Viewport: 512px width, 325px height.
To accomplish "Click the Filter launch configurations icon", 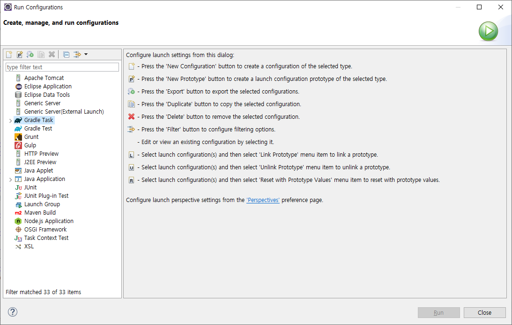I will (77, 54).
